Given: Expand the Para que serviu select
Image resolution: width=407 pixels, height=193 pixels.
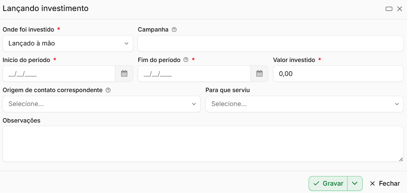Looking at the screenshot, I should pos(305,104).
